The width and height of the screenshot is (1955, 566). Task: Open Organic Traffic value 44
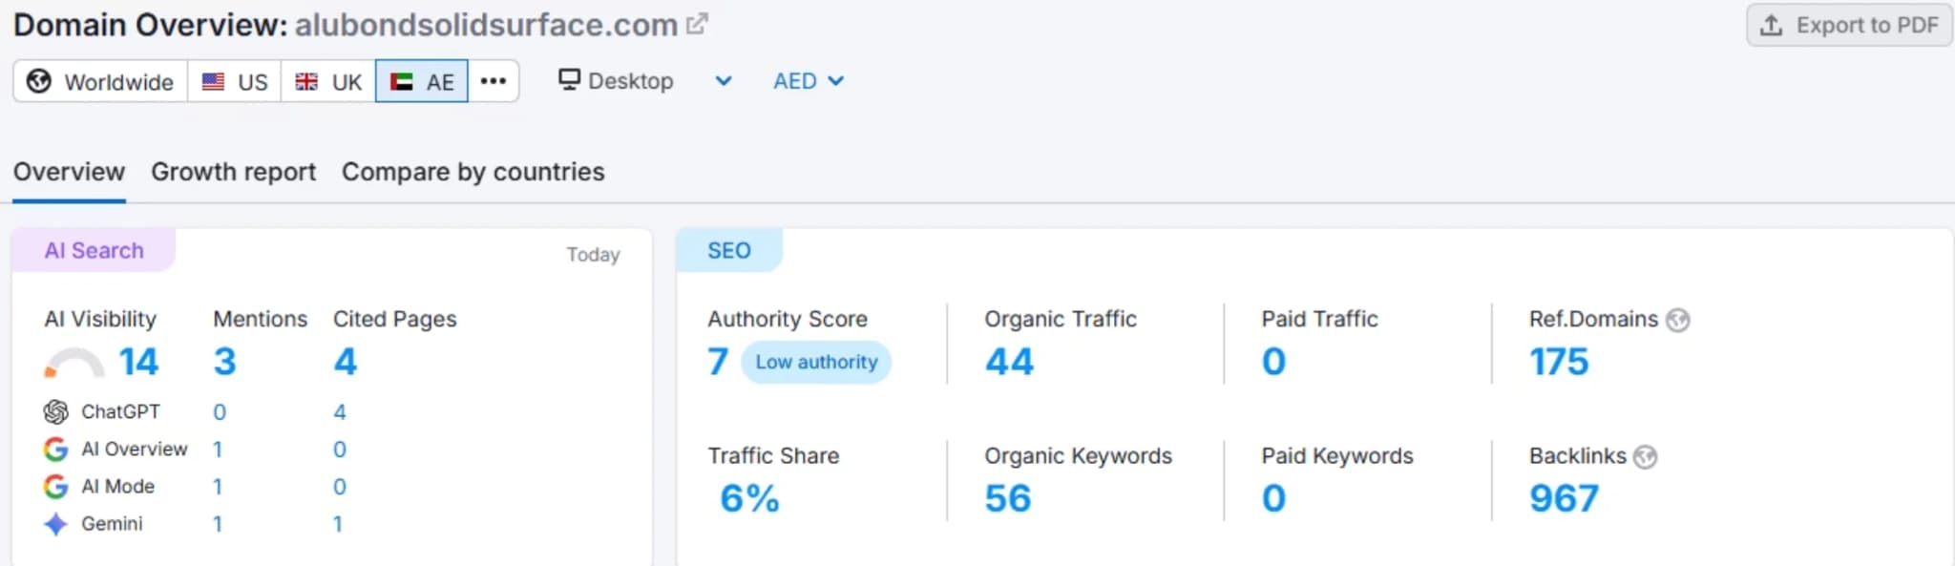tap(1009, 362)
